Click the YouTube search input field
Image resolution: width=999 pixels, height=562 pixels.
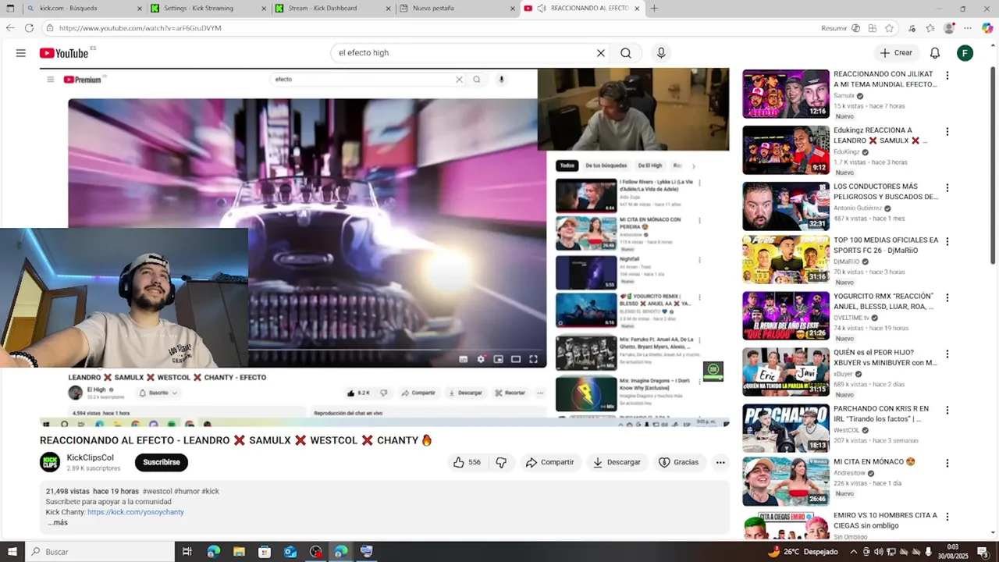pyautogui.click(x=464, y=53)
